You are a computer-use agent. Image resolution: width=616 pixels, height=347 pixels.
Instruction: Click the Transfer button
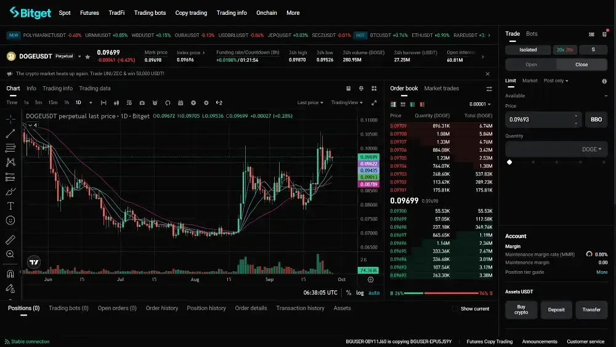(591, 309)
